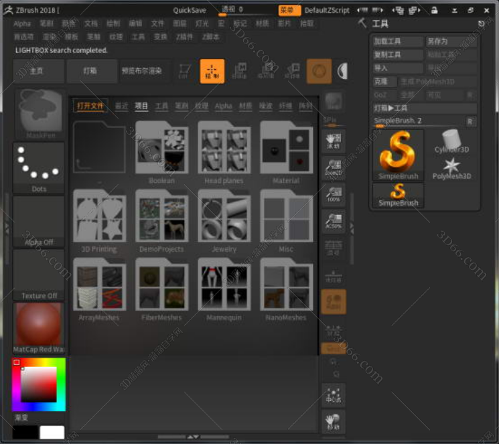The width and height of the screenshot is (499, 444).
Task: Expand the left tray divider arrows
Action: pyautogui.click(x=7, y=228)
